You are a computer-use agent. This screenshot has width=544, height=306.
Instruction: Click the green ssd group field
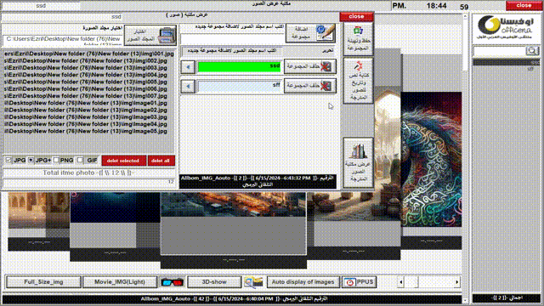click(x=239, y=66)
